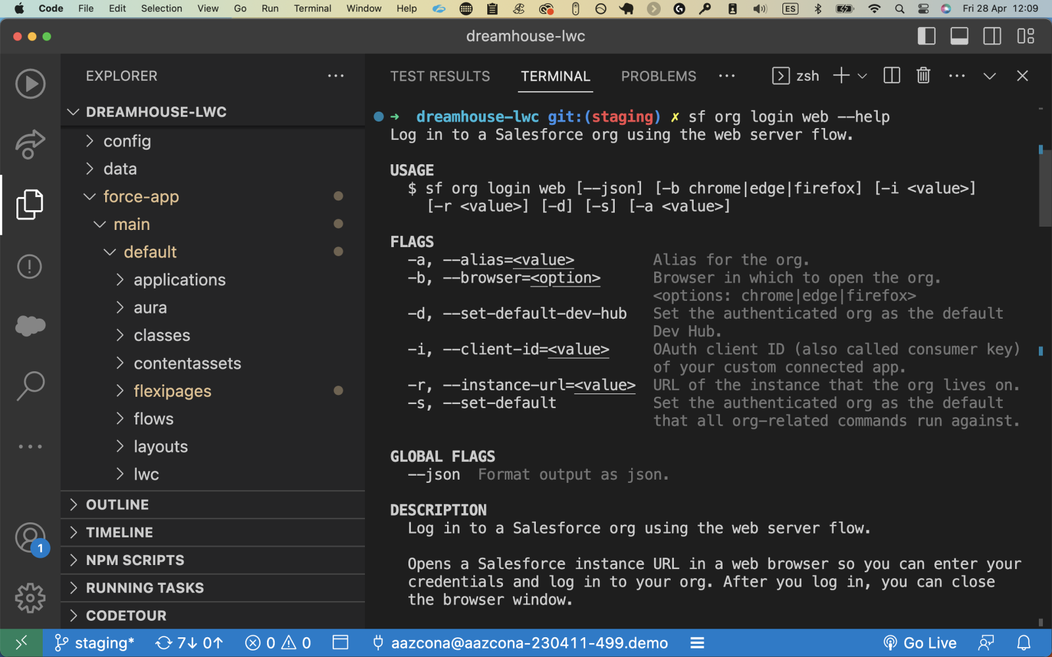Open the Terminal menu in menu bar
The image size is (1052, 657).
pos(312,9)
